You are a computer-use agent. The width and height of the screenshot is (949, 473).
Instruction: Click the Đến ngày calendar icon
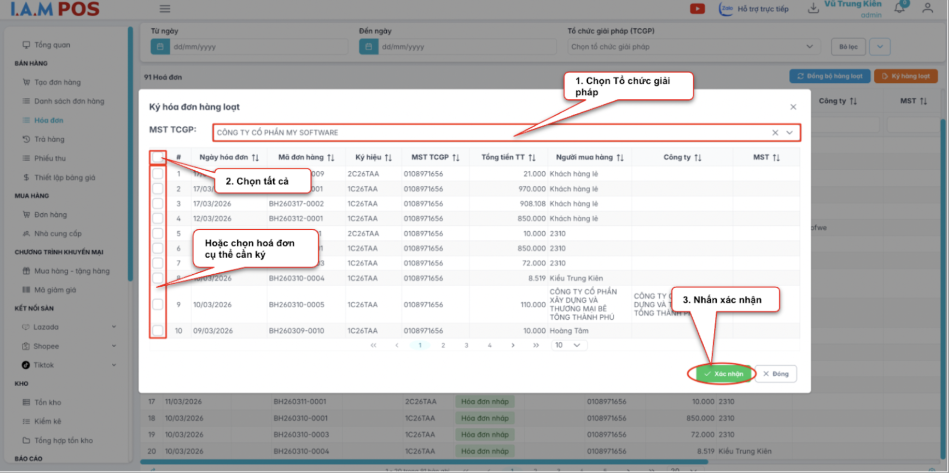click(368, 47)
